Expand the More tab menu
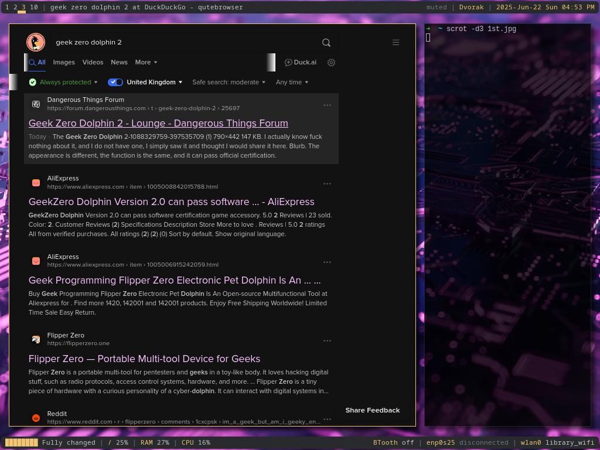 [146, 62]
